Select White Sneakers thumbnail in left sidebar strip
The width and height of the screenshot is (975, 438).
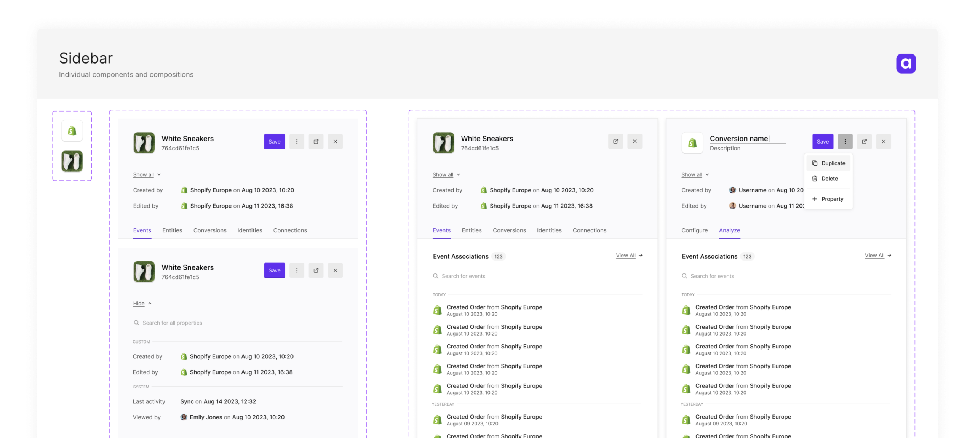(x=72, y=161)
